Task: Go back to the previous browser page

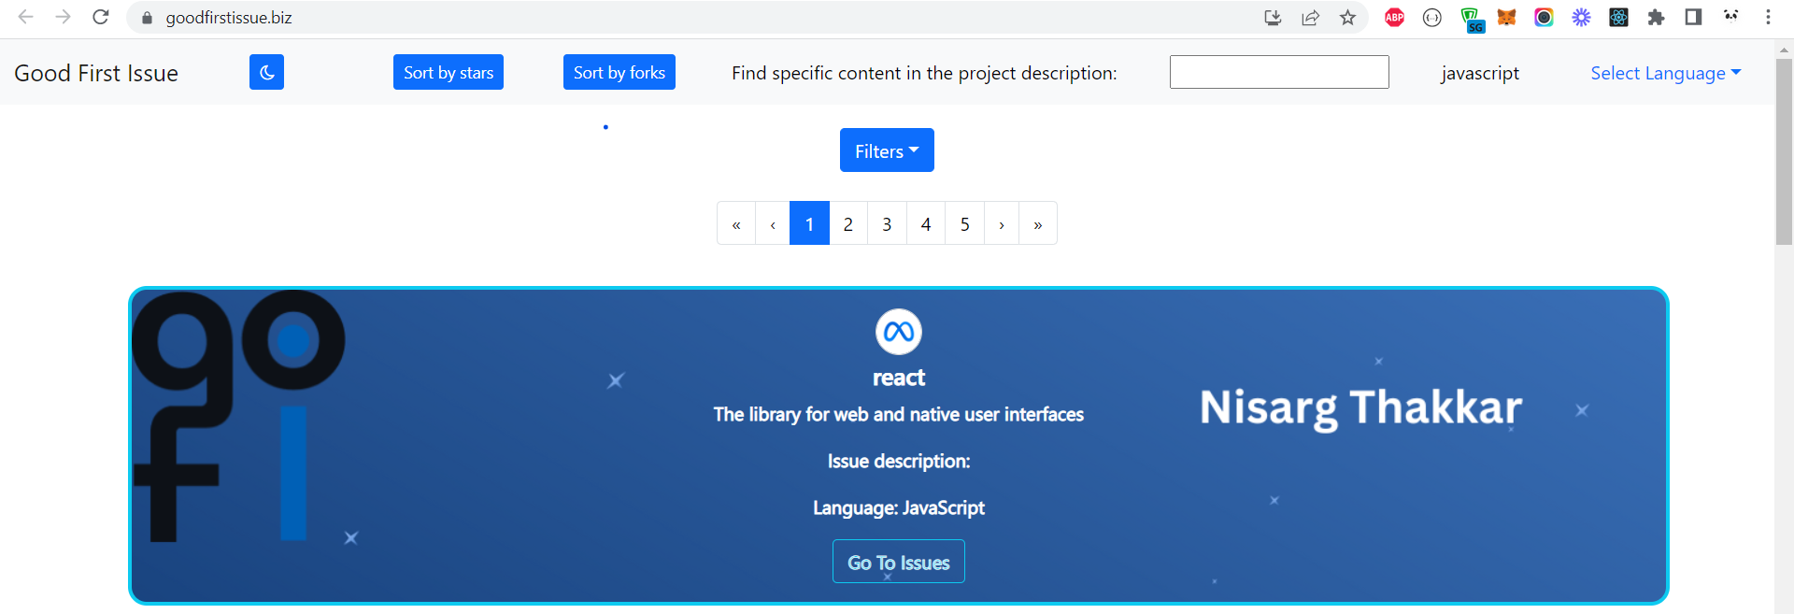Action: [26, 17]
